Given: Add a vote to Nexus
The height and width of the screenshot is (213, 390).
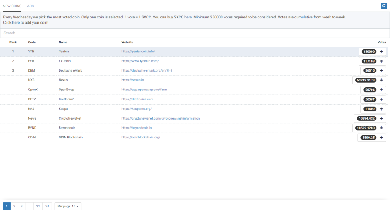Looking at the screenshot, I should (381, 80).
